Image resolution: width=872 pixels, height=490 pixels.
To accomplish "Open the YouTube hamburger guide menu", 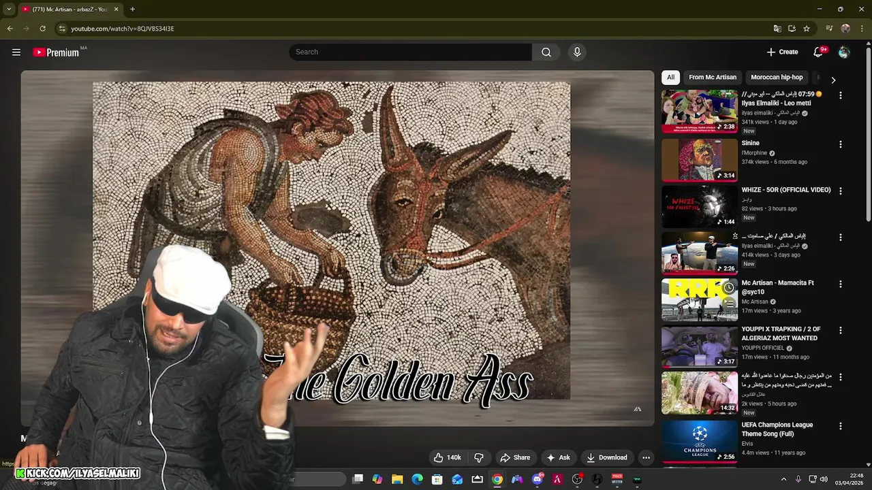I will [16, 52].
